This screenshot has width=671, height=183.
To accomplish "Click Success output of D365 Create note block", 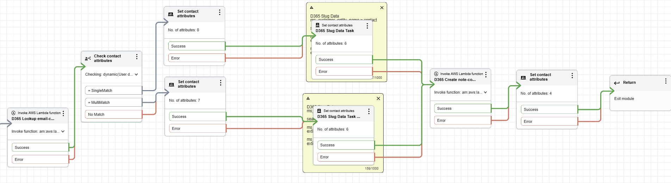I will point(462,108).
